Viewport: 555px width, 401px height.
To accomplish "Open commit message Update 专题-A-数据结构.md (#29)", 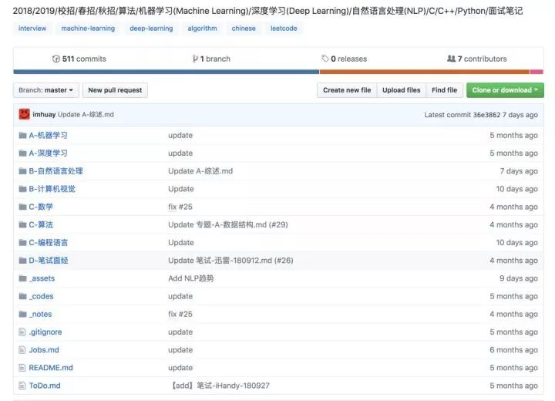I will pyautogui.click(x=228, y=224).
